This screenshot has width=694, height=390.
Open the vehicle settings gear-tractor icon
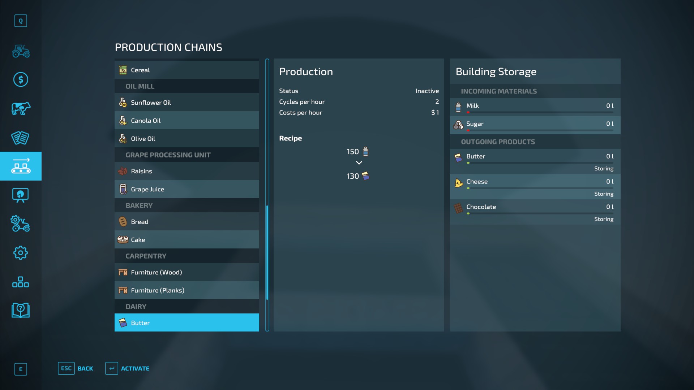[21, 224]
